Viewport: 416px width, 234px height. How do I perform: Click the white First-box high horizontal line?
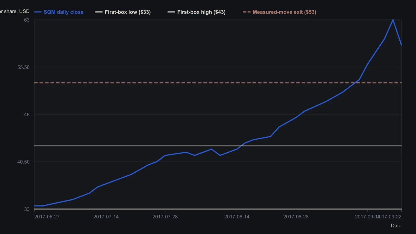pyautogui.click(x=218, y=146)
